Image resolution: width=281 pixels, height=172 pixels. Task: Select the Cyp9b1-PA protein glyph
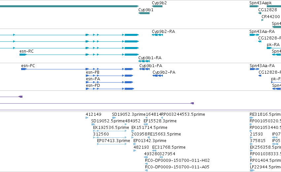(x=144, y=69)
